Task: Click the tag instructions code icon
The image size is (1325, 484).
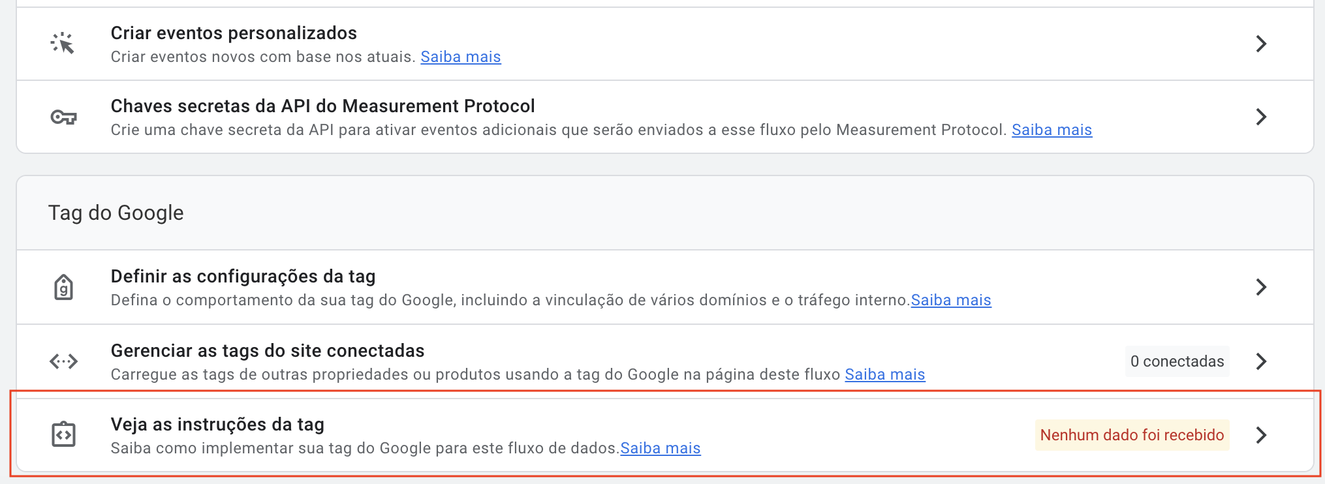Action: (63, 435)
